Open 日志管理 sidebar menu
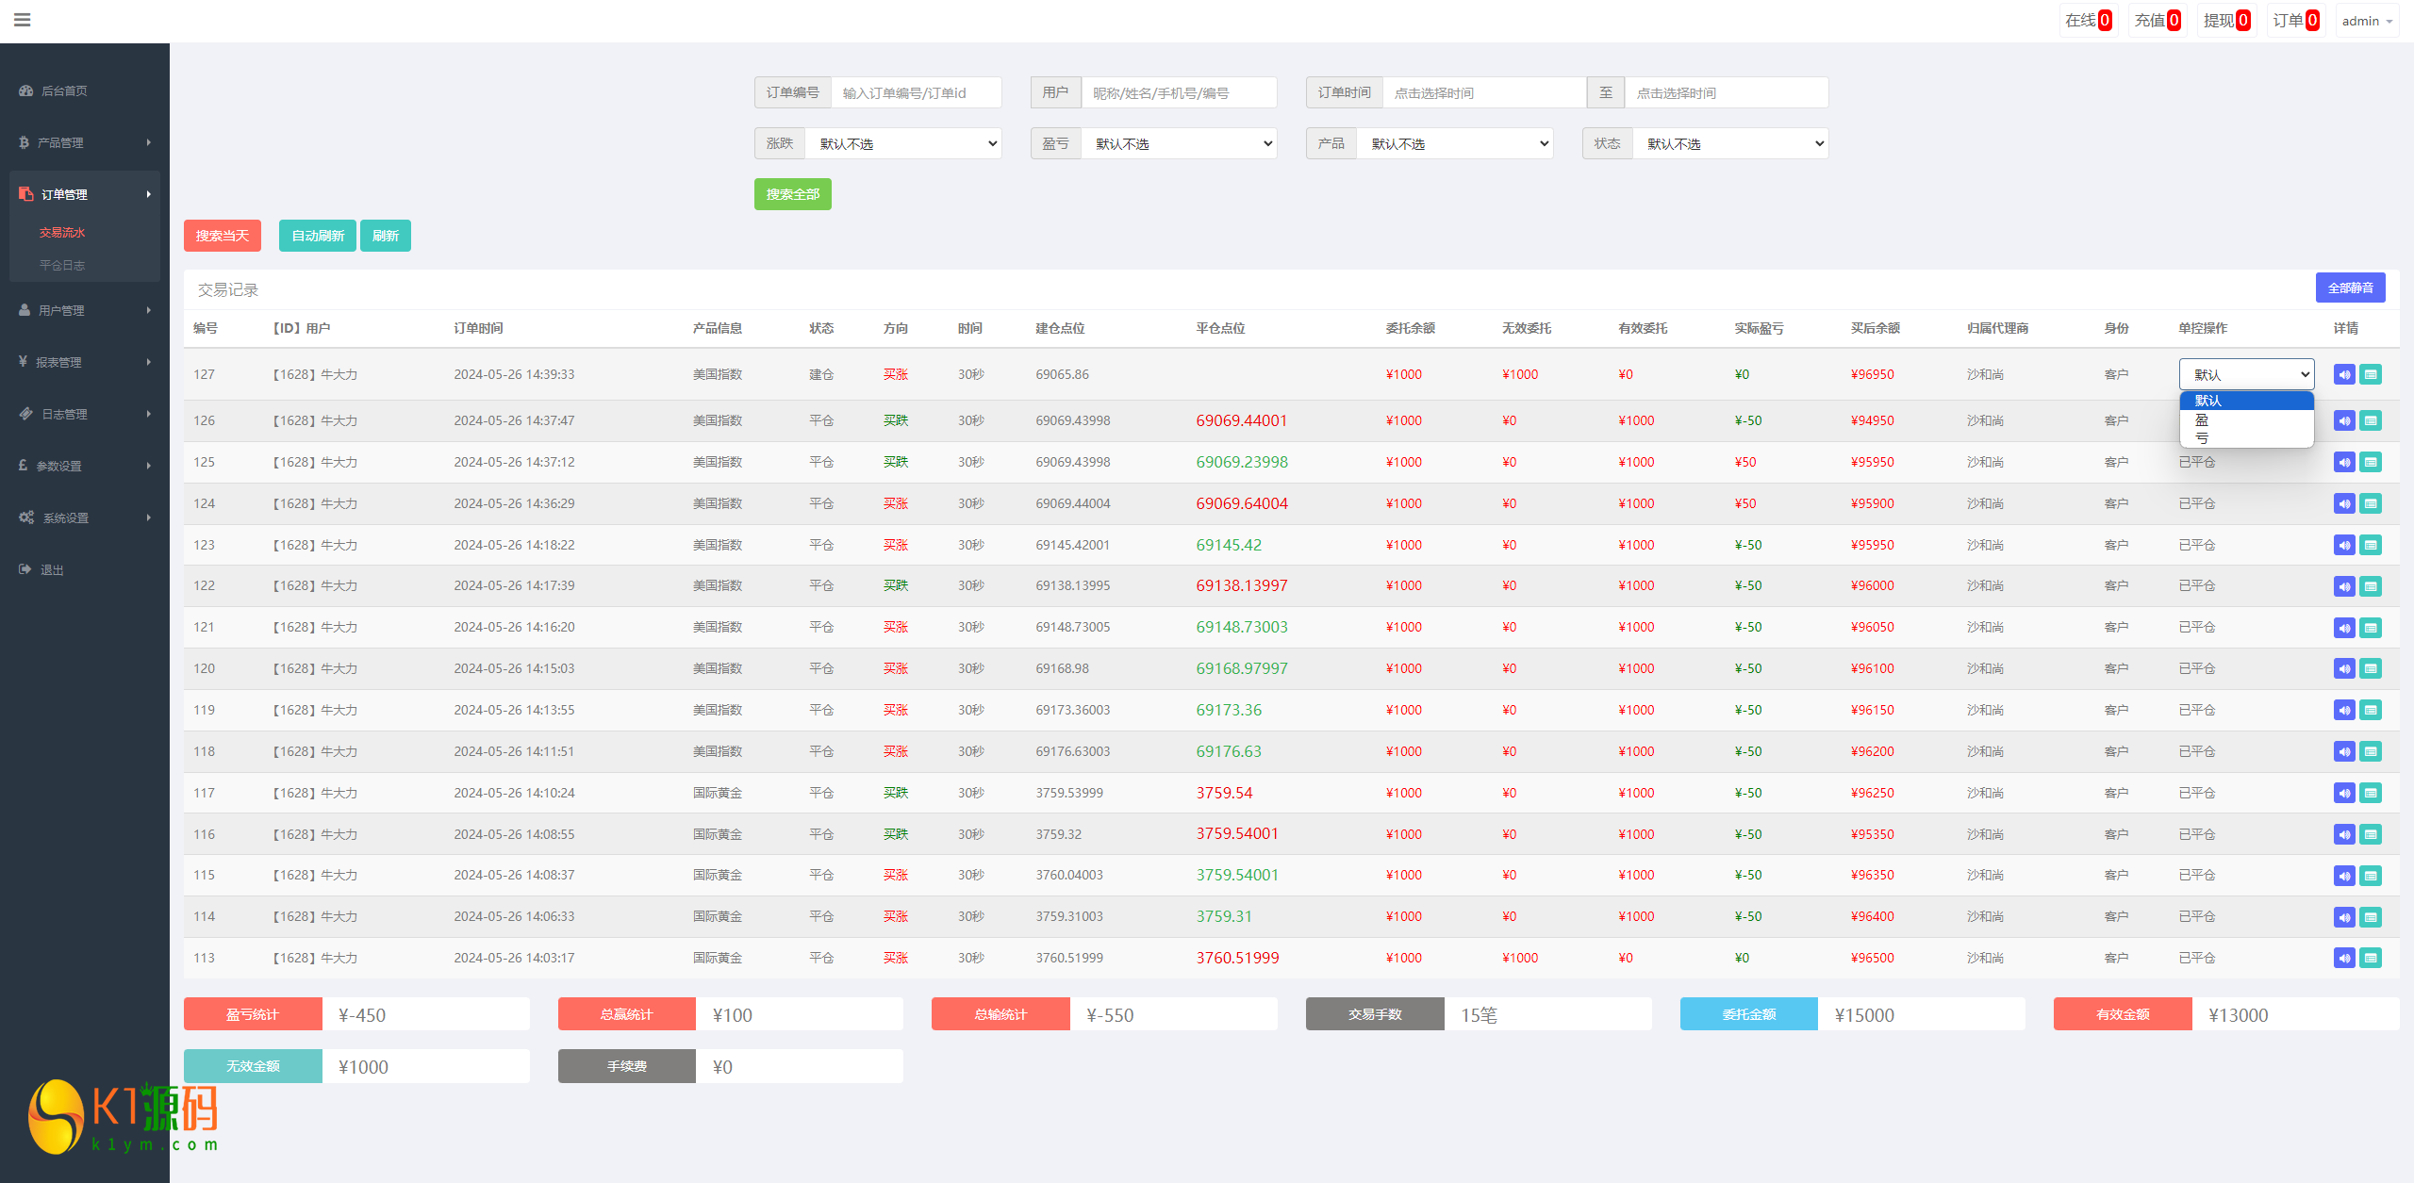2414x1183 pixels. pyautogui.click(x=85, y=414)
